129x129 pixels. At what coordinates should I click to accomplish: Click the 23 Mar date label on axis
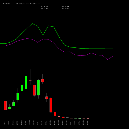click(x=87, y=123)
